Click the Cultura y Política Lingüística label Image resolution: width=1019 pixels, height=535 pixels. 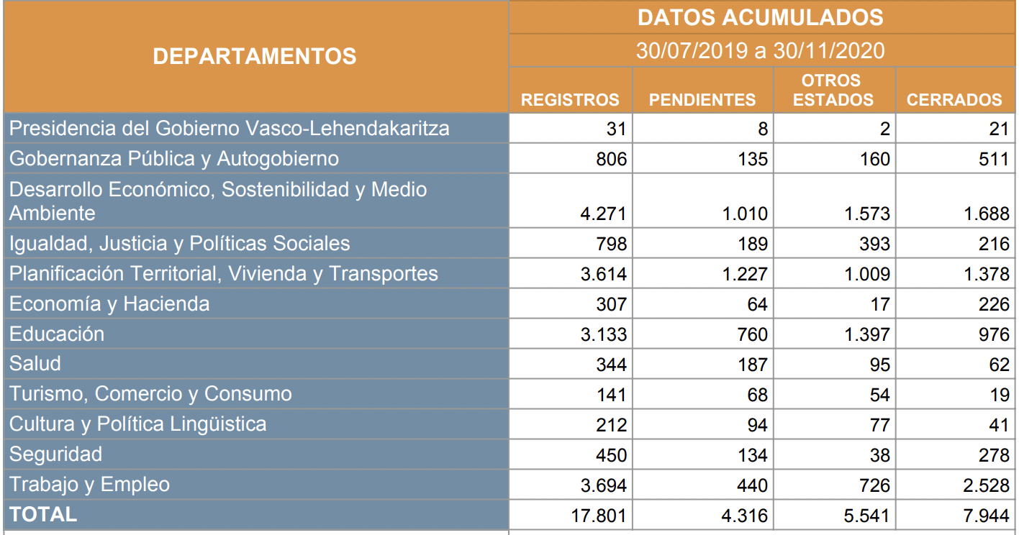pyautogui.click(x=137, y=424)
